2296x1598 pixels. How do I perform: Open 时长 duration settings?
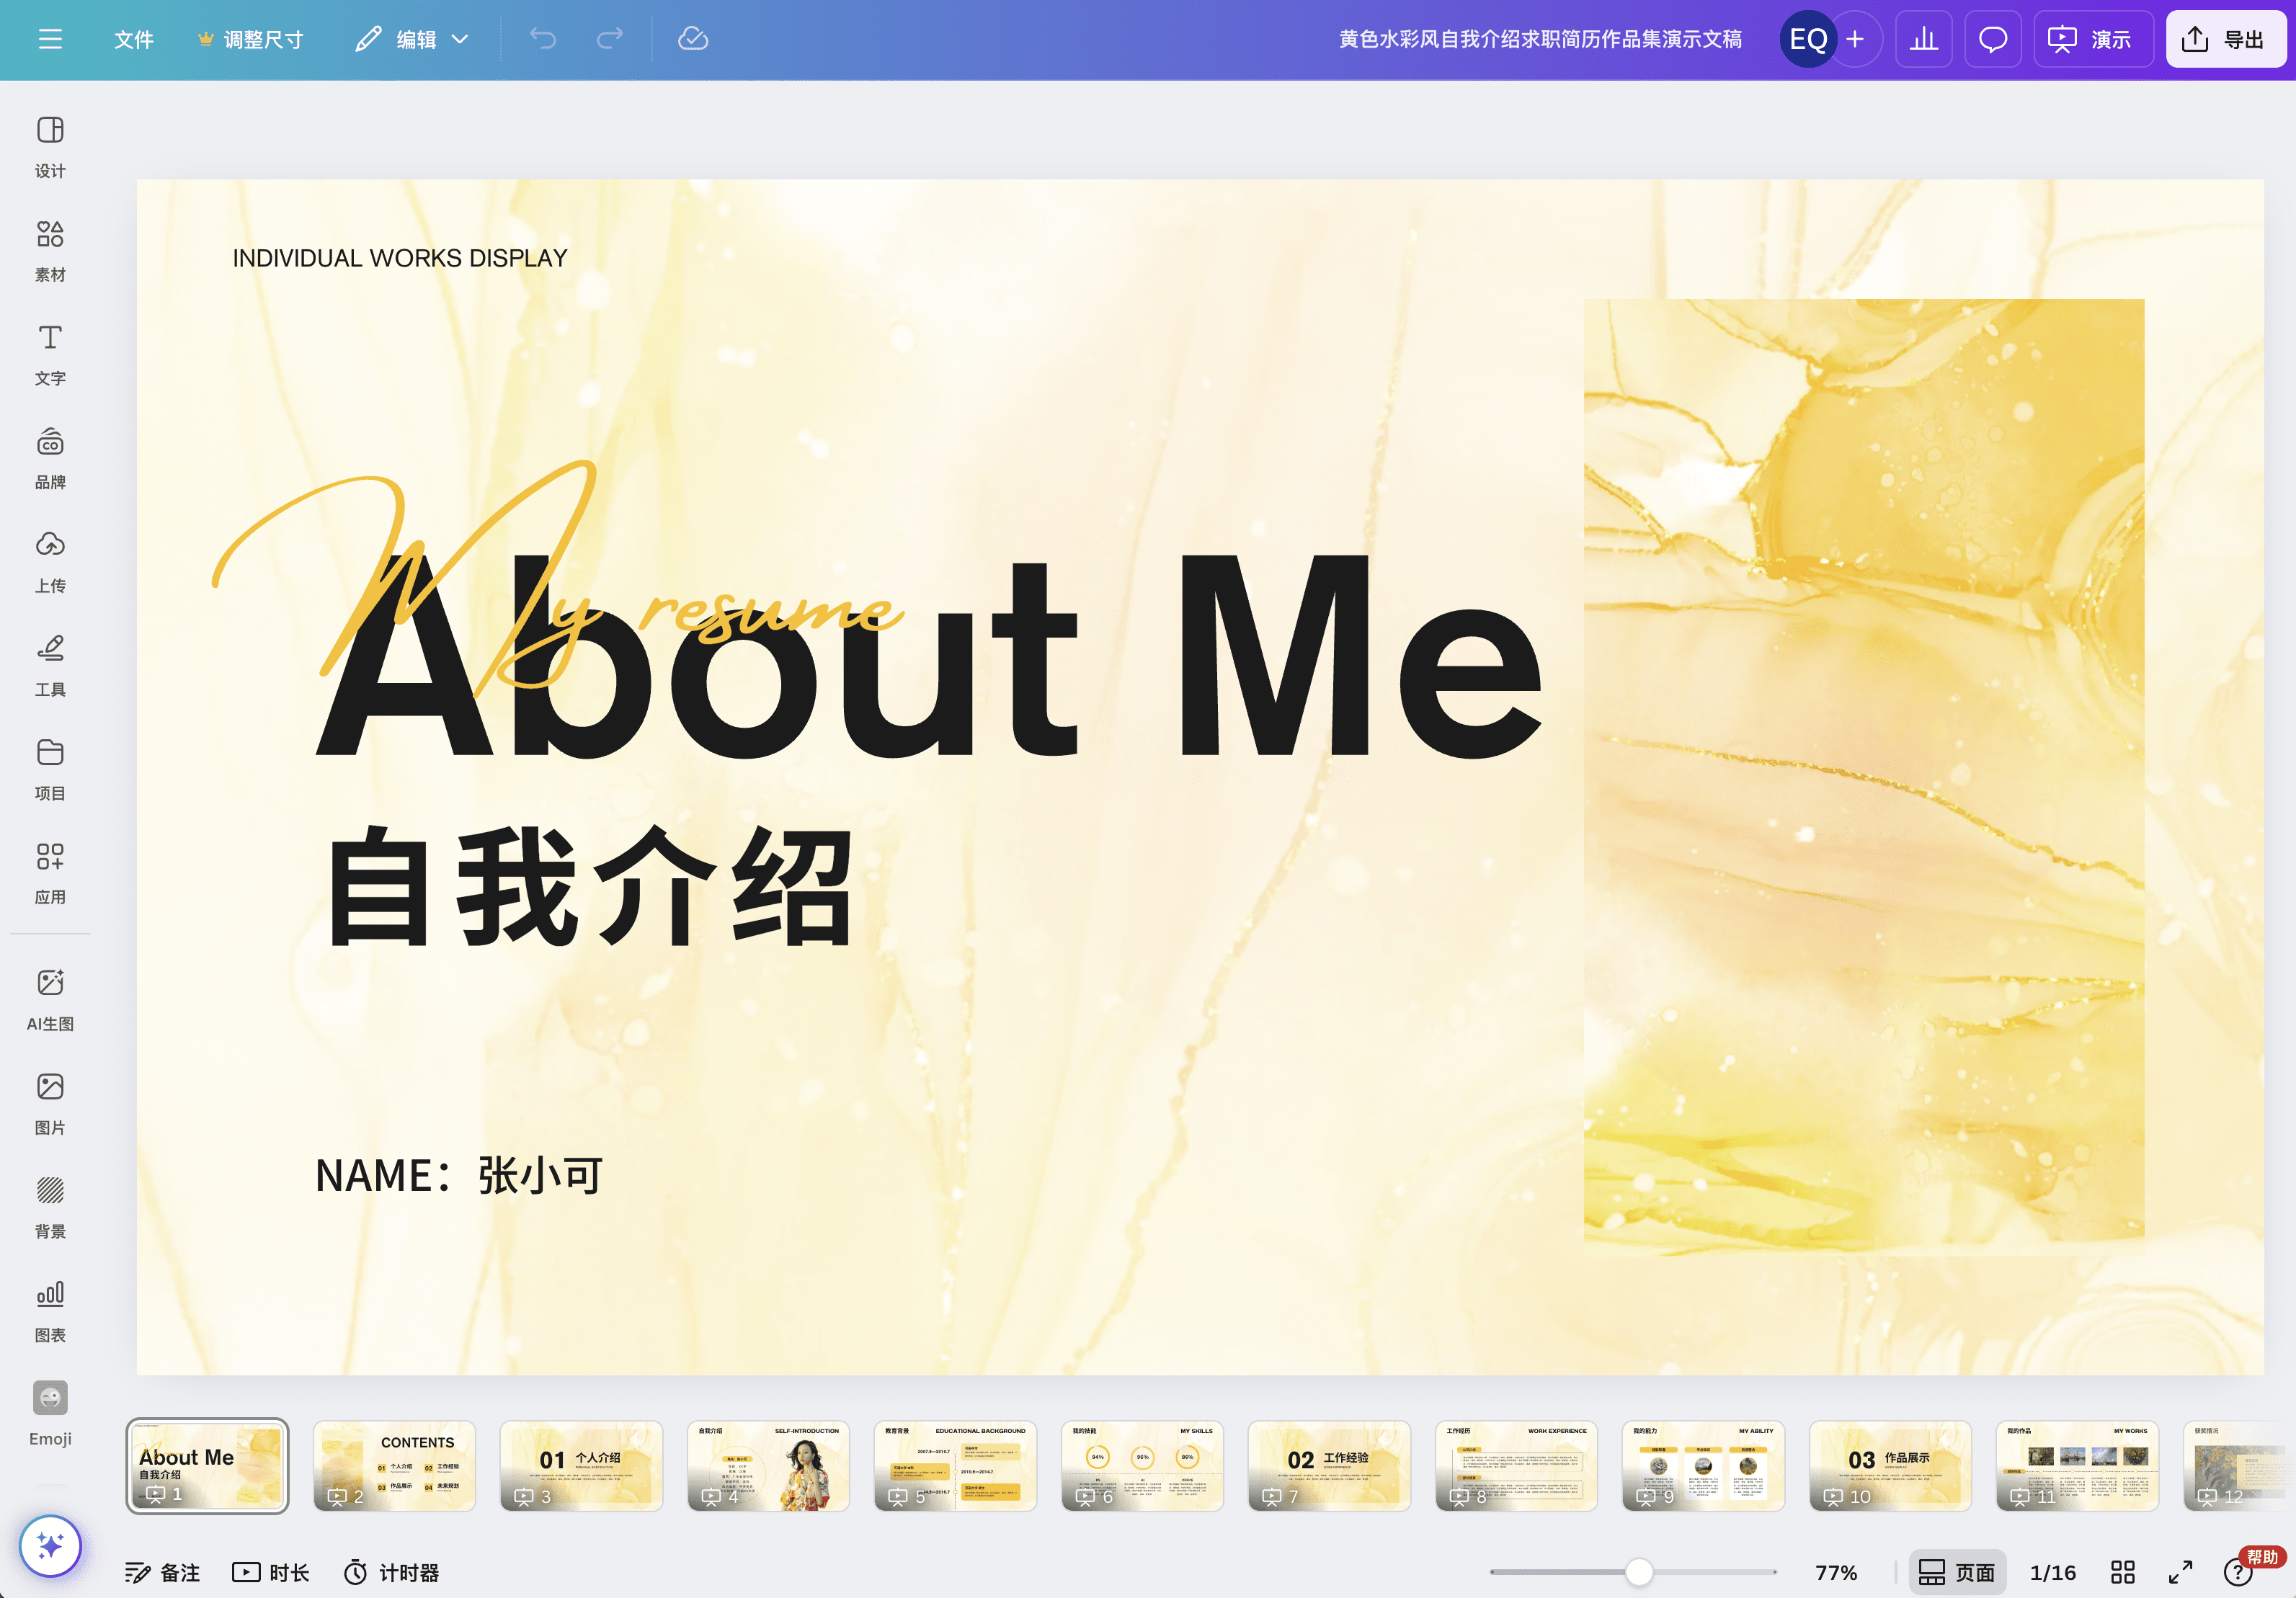point(271,1573)
